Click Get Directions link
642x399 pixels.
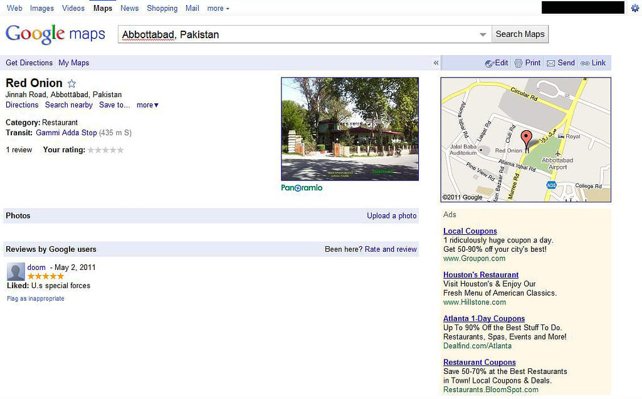tap(29, 63)
